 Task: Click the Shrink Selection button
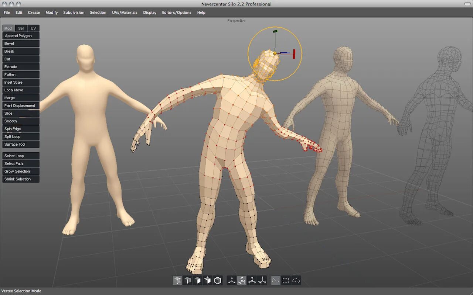(x=21, y=179)
